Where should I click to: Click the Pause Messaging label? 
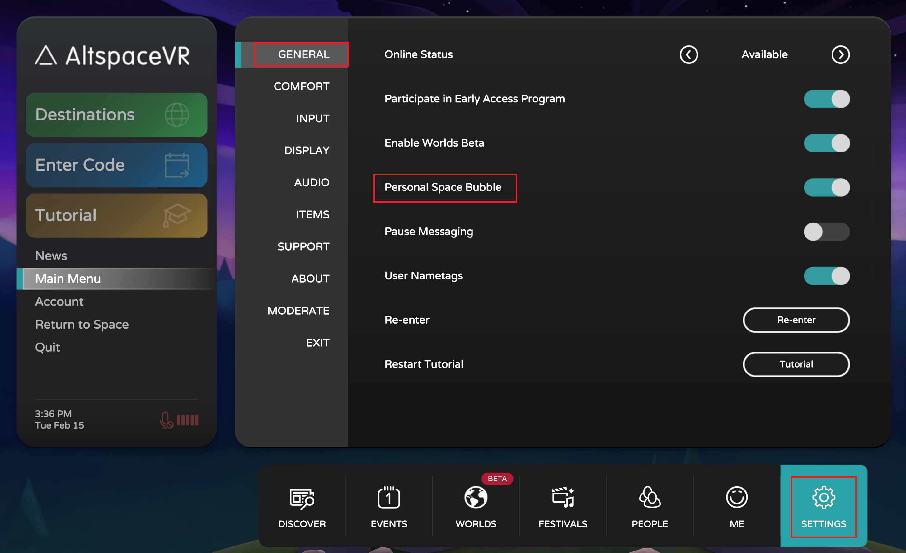point(429,232)
